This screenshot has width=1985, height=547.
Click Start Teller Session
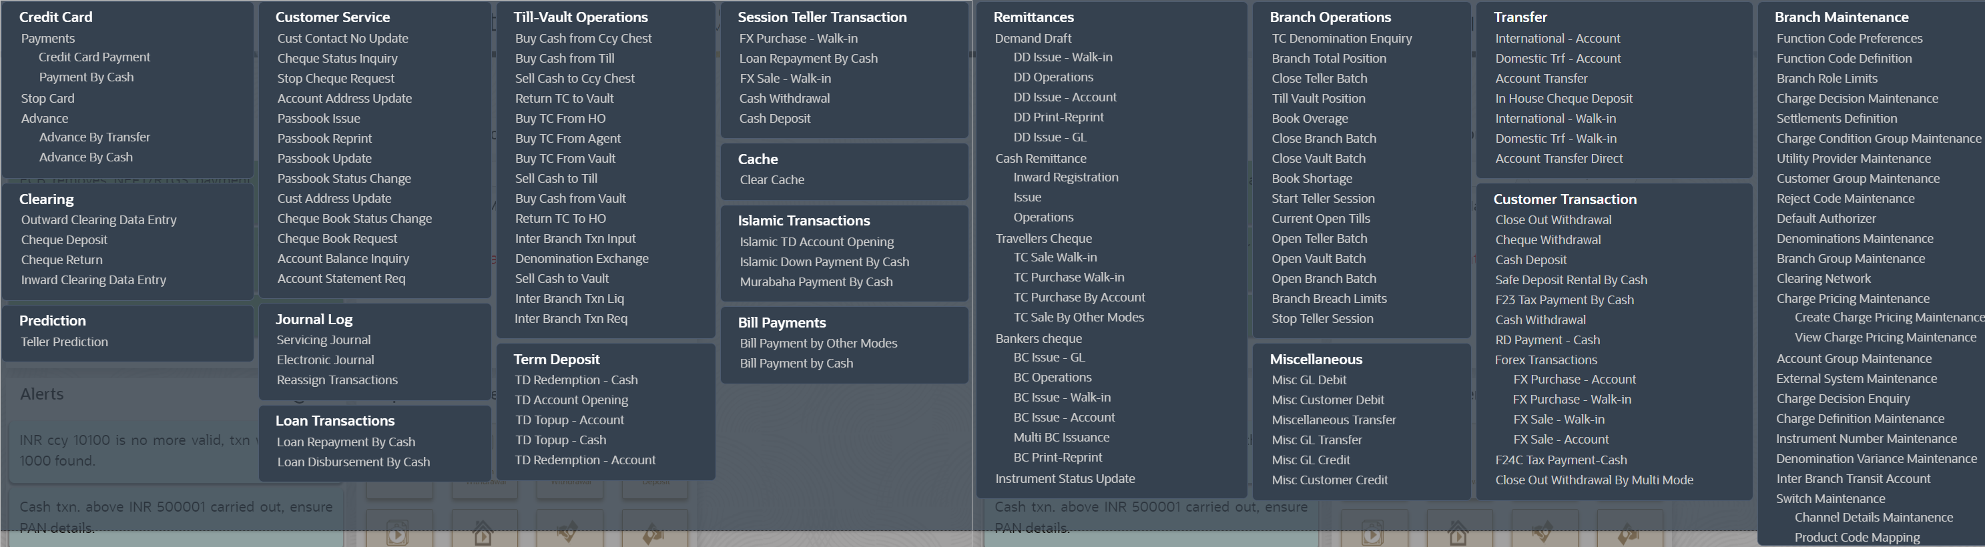tap(1322, 199)
